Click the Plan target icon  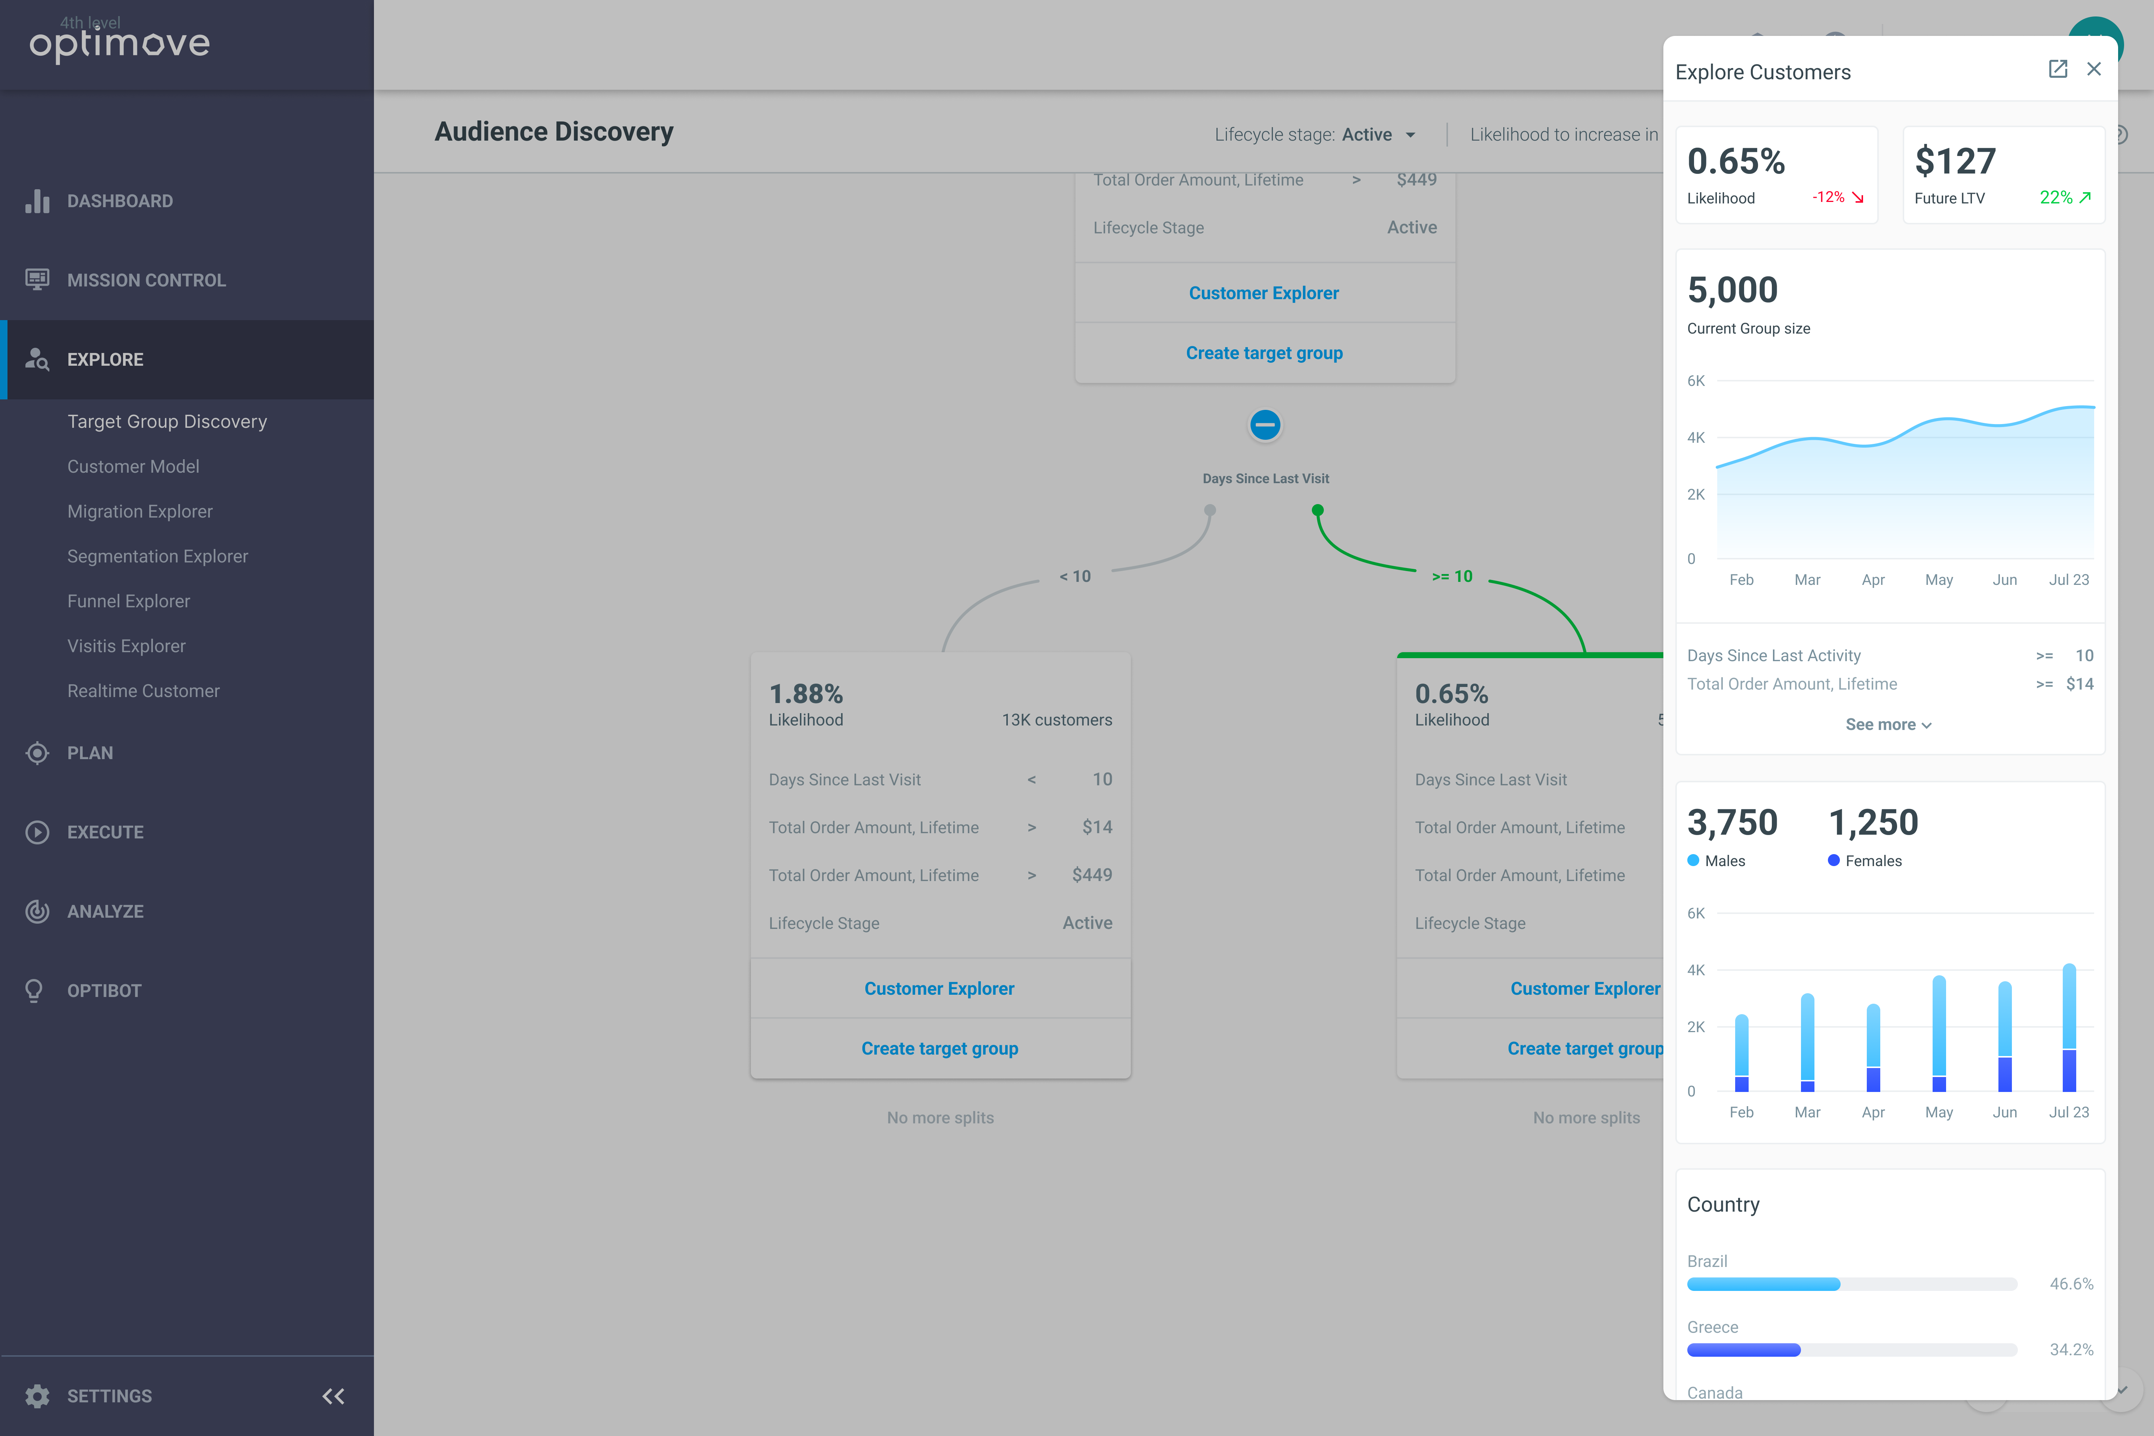click(x=37, y=753)
